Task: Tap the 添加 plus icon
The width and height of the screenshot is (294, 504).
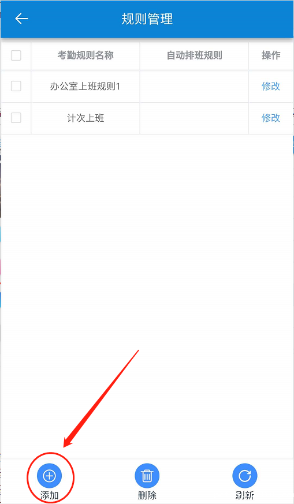Action: pyautogui.click(x=49, y=476)
